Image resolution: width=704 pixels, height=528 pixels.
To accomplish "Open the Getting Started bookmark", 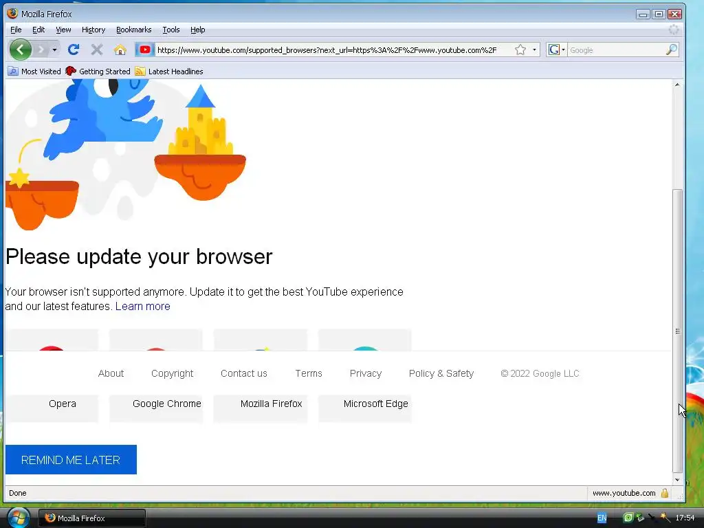I will (x=98, y=71).
